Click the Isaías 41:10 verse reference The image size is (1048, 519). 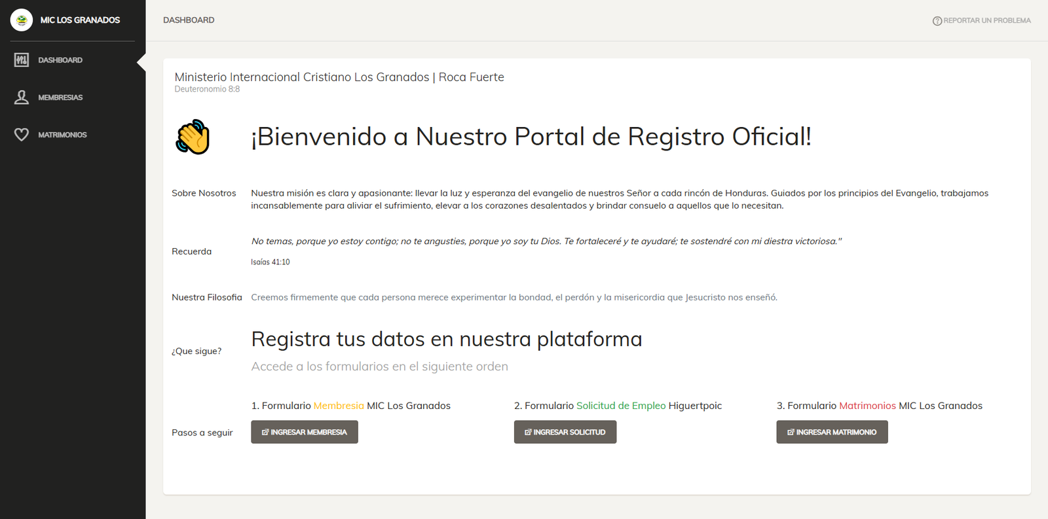coord(270,262)
